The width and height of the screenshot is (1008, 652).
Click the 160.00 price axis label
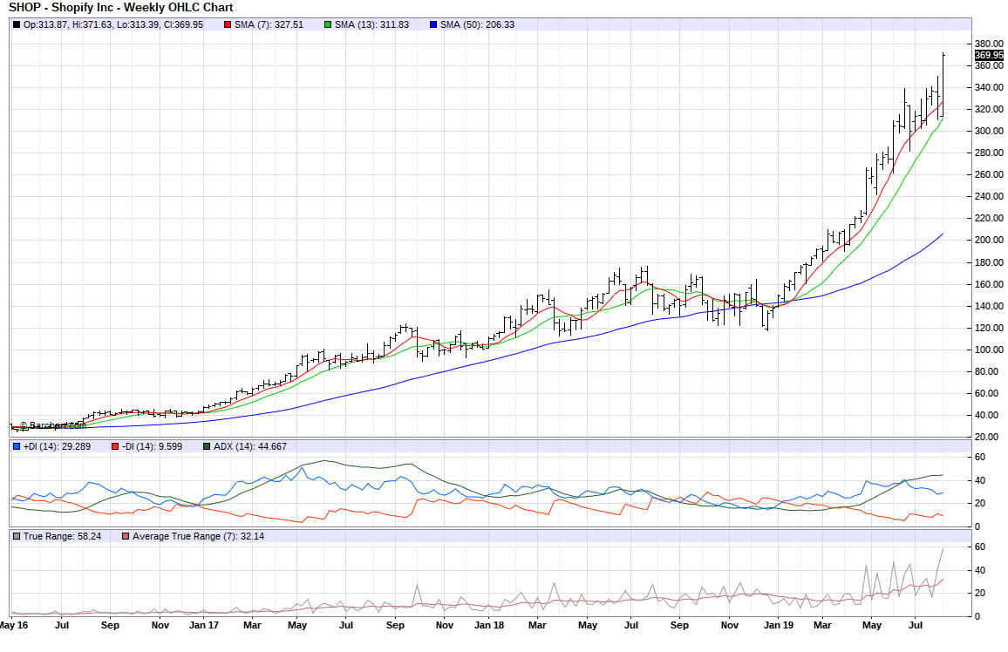[x=989, y=284]
